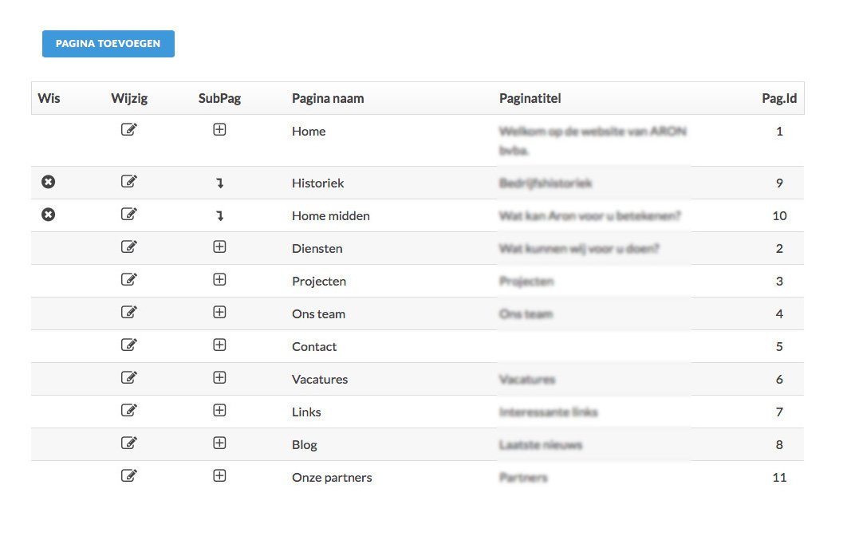
Task: Add a subpage under Ons team
Action: pyautogui.click(x=219, y=312)
